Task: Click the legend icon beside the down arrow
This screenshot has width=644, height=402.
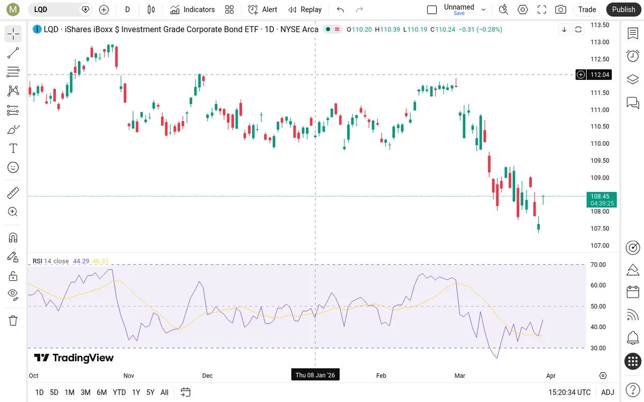Action: [578, 29]
